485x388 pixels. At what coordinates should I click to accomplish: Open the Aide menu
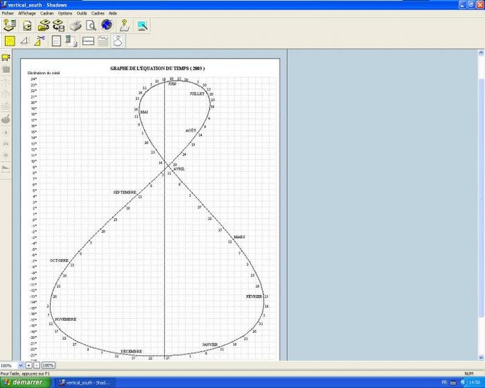113,14
